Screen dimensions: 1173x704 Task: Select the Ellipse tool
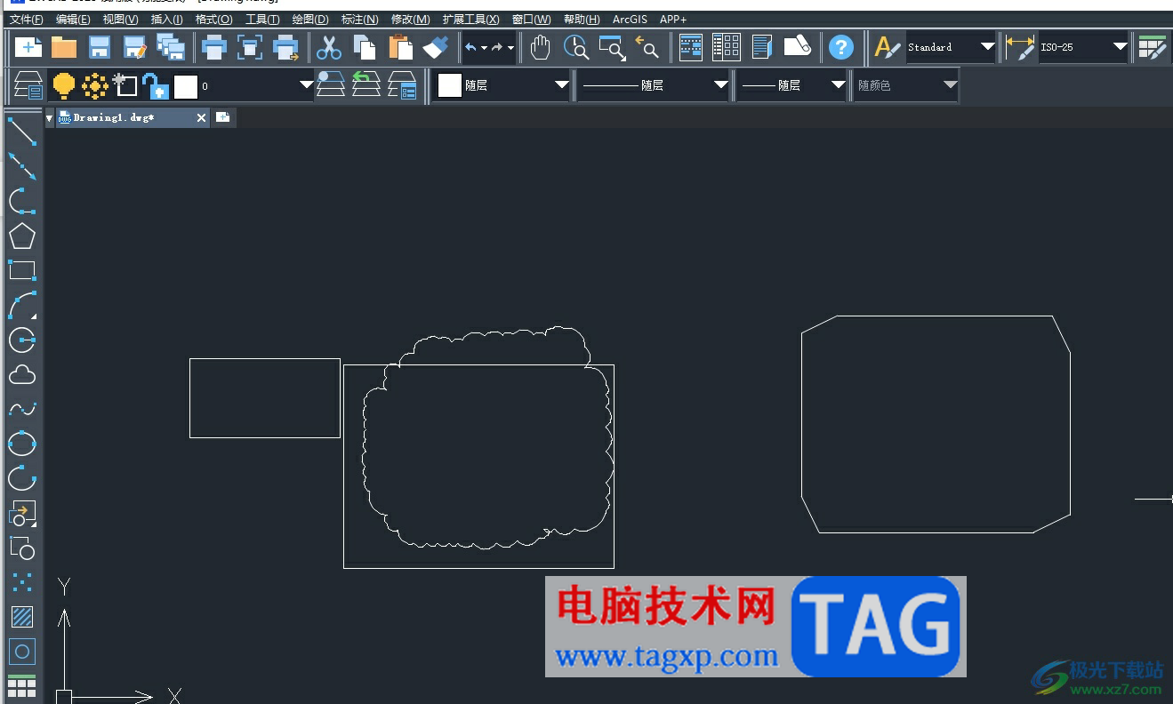[x=22, y=444]
